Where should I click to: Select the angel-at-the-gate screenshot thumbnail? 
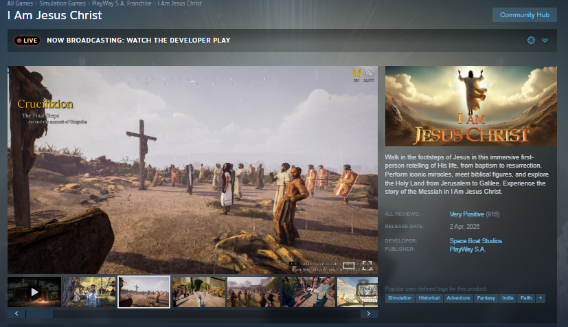coord(199,292)
